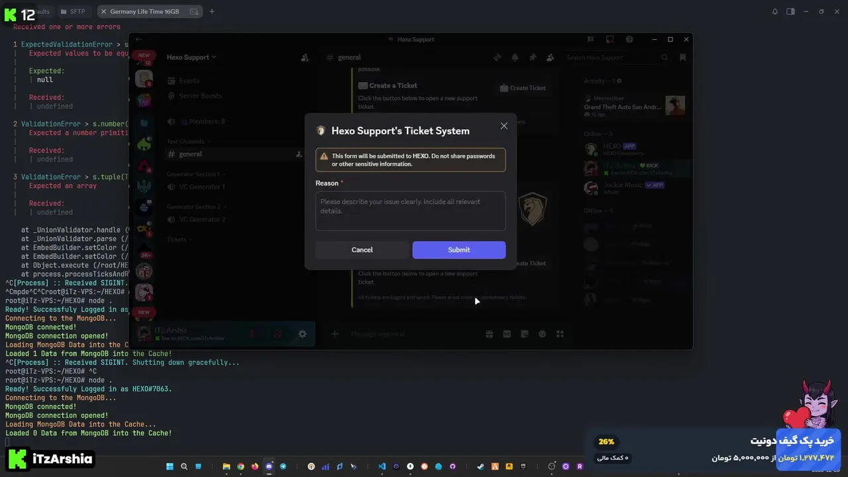
Task: Open Visual Studio Code from taskbar
Action: 382,466
